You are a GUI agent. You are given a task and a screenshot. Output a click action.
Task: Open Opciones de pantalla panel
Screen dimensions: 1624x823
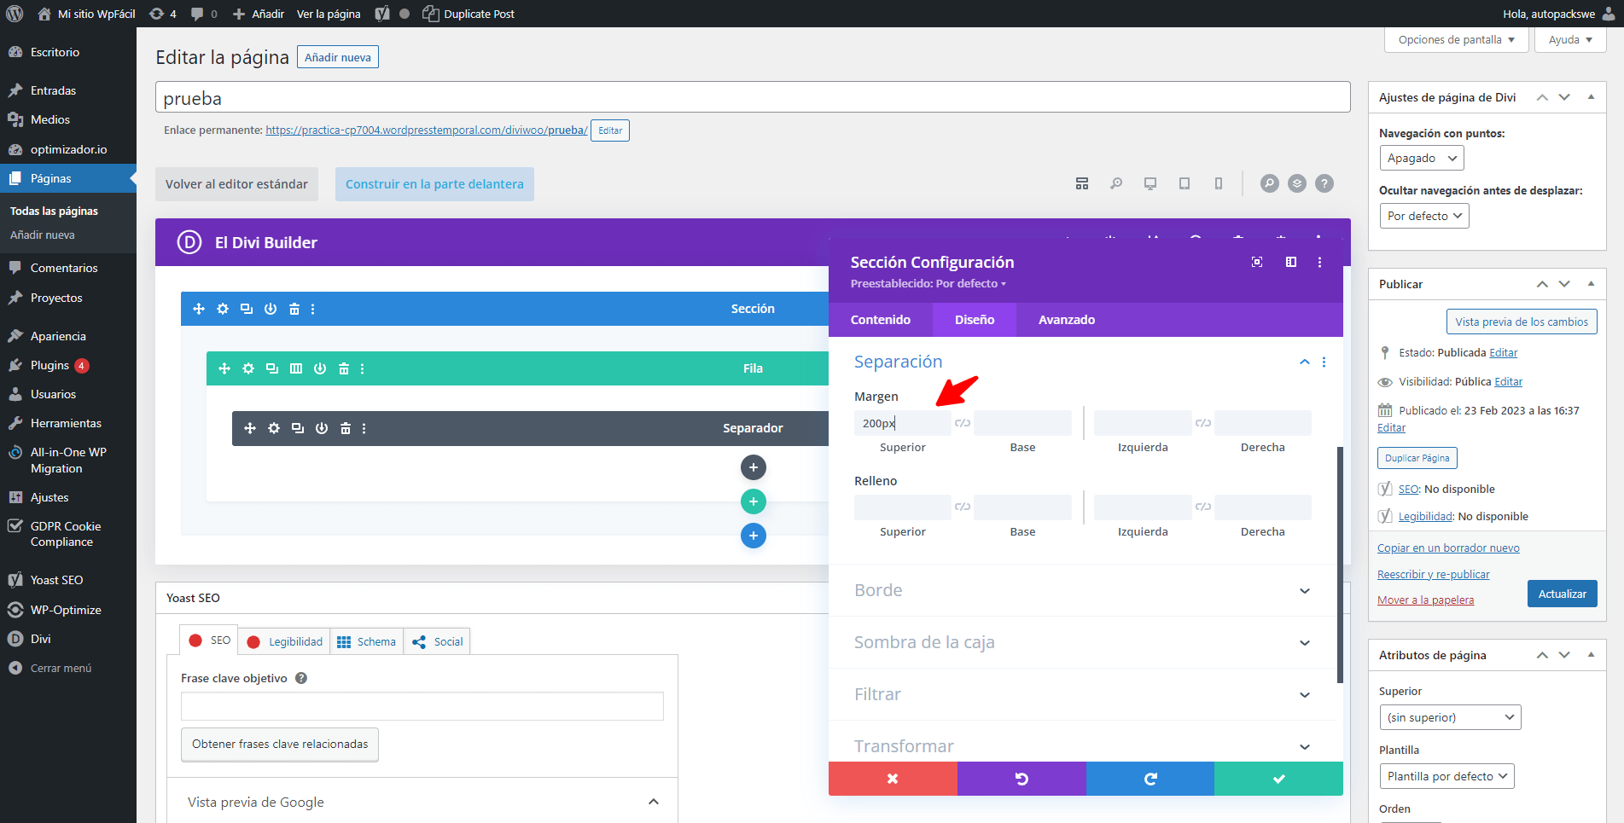click(1457, 40)
